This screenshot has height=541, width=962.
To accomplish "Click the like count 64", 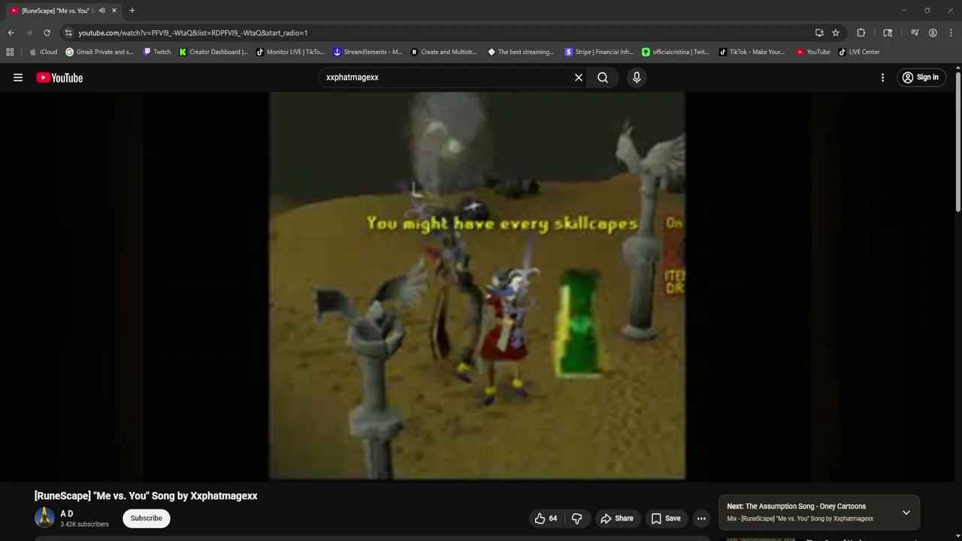I will click(553, 518).
